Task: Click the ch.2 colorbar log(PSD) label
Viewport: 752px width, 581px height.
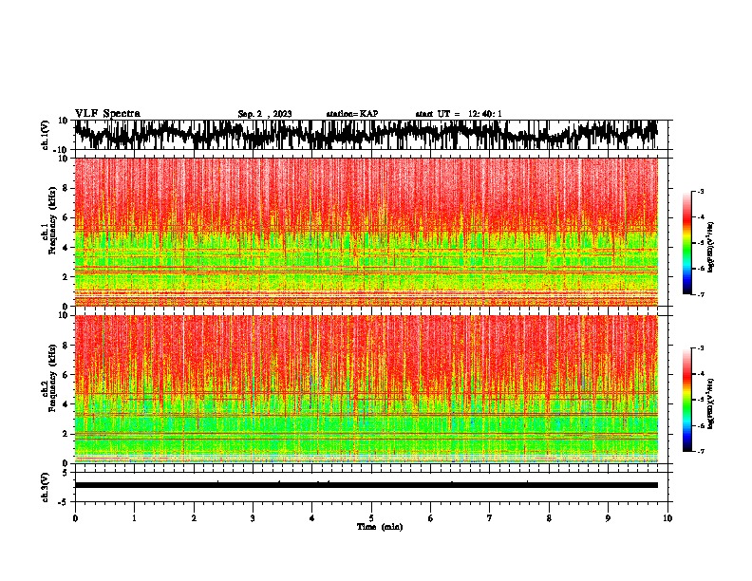Action: (x=711, y=404)
